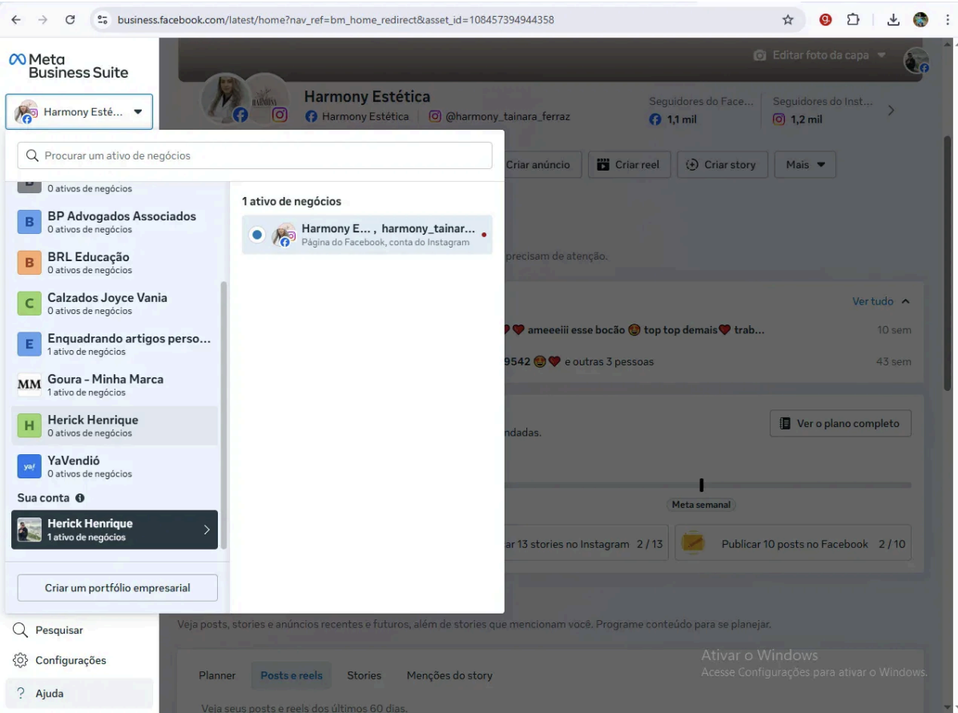Select Calzados Joyce Vania portfolio

(x=115, y=304)
